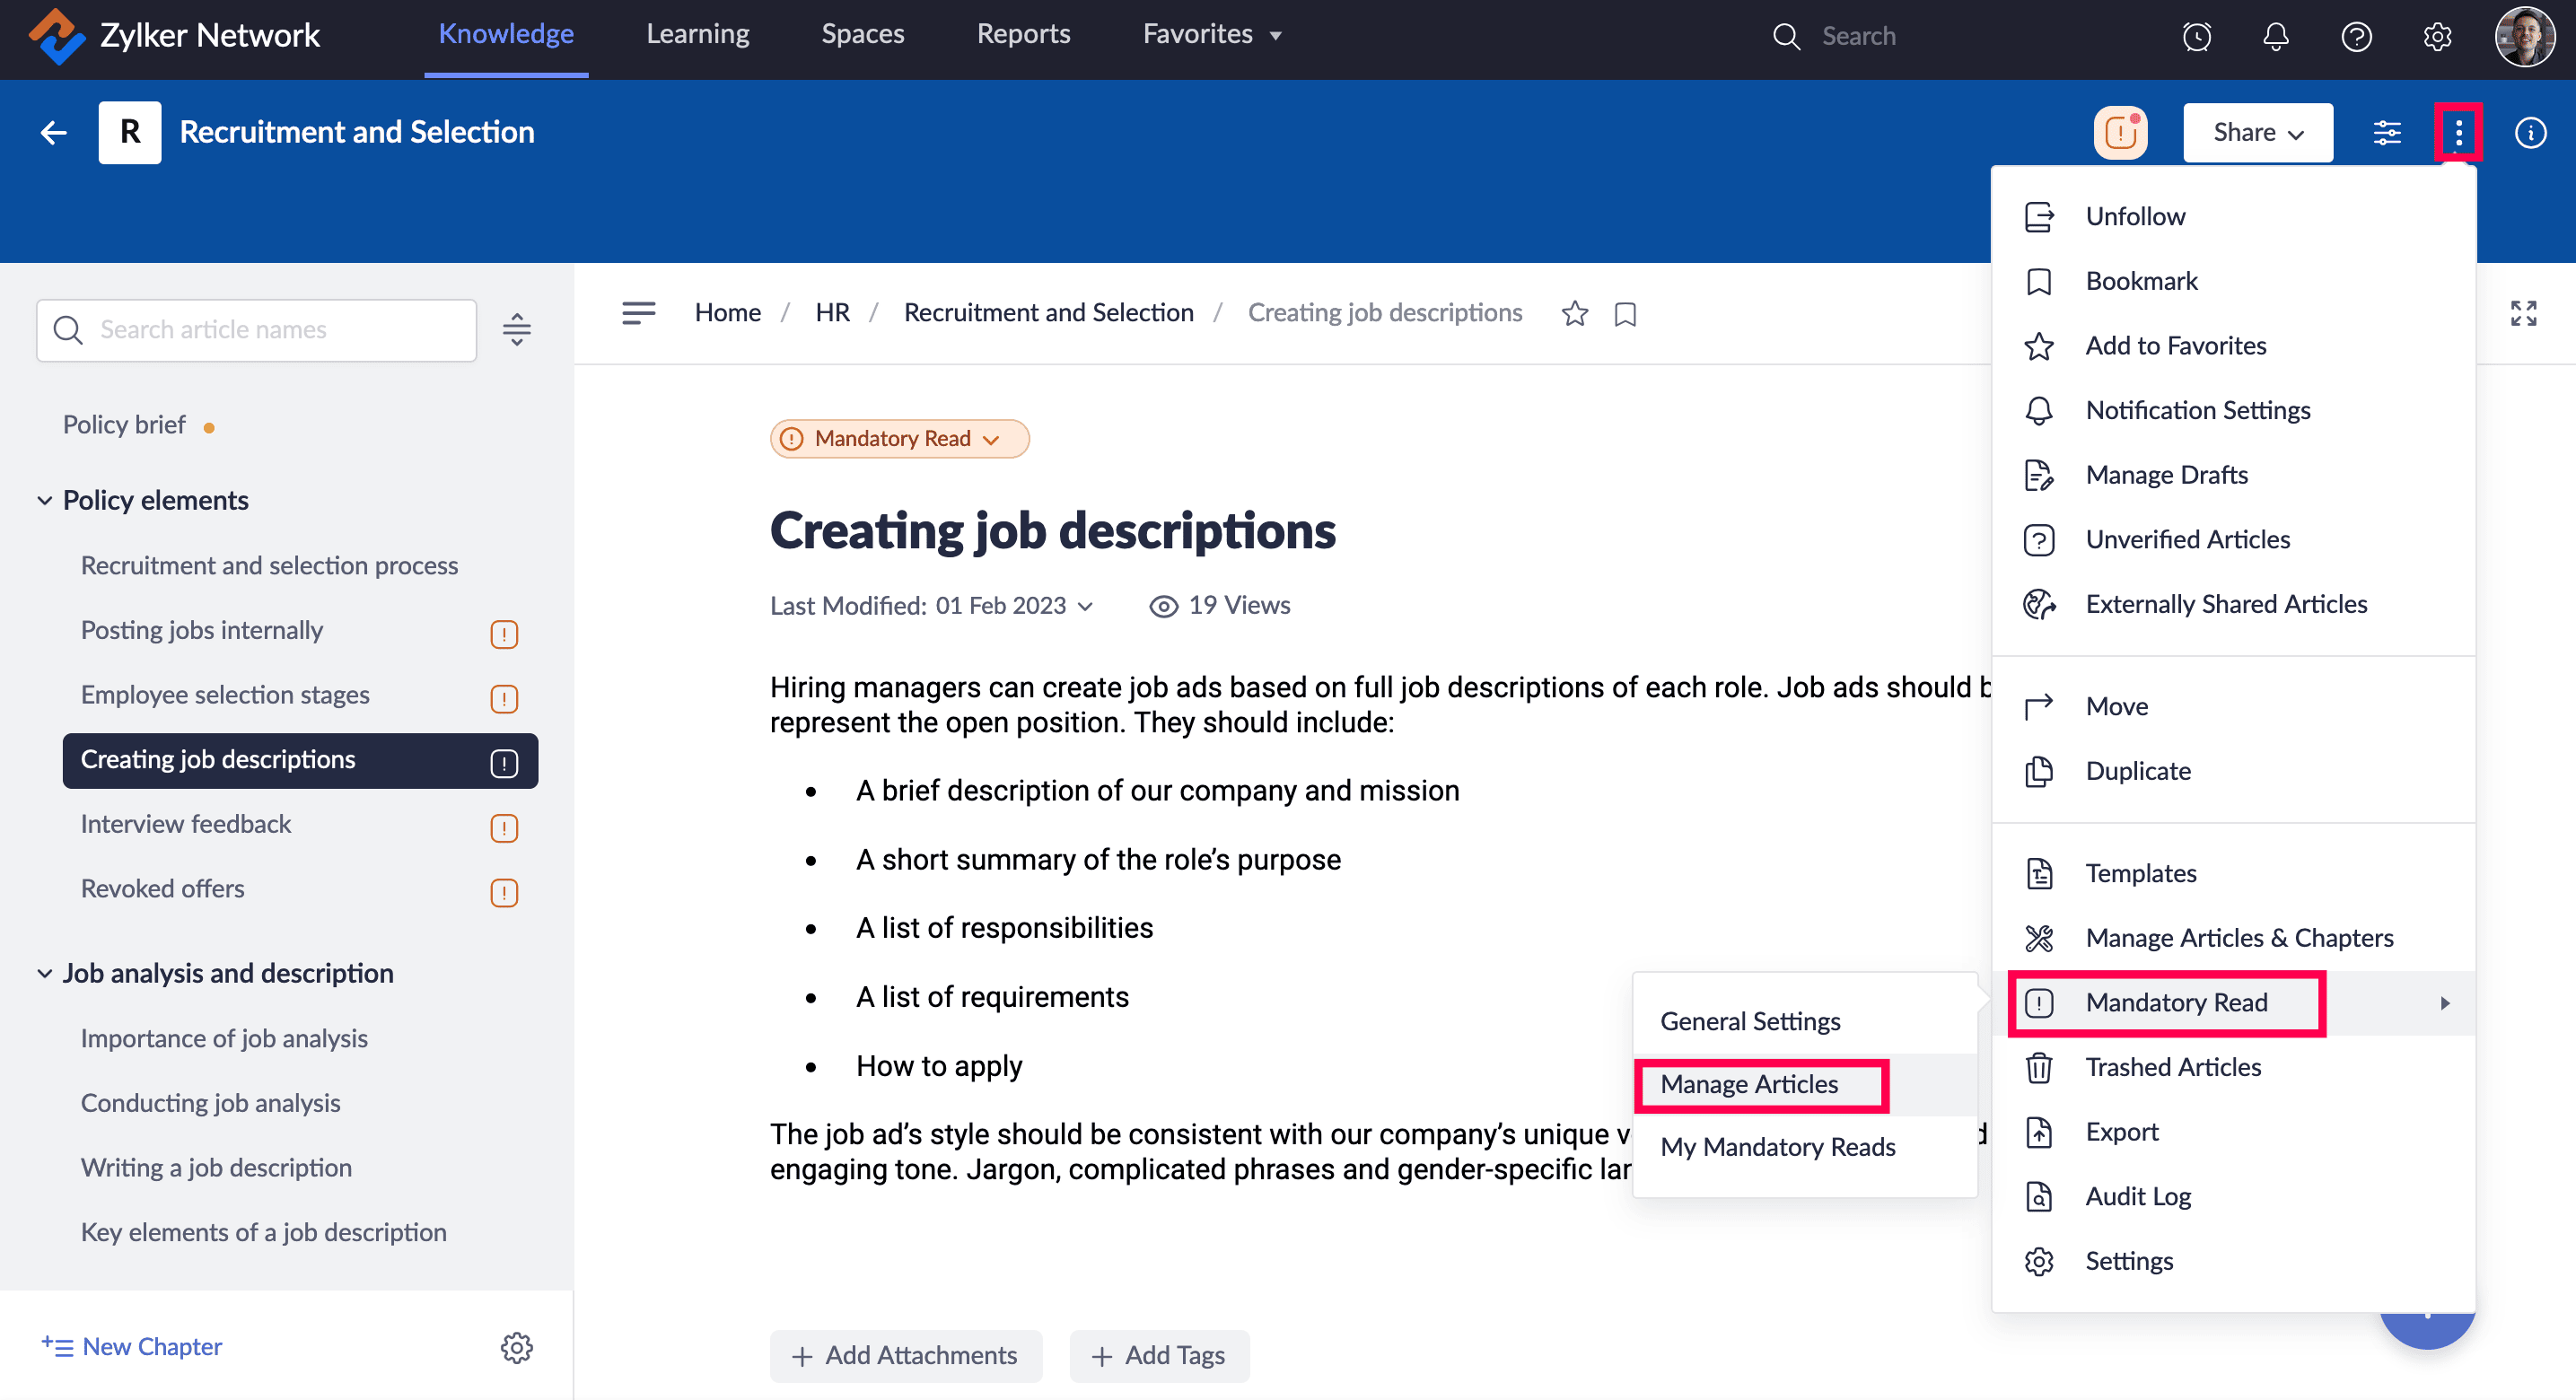
Task: Open the Learning tab
Action: [697, 34]
